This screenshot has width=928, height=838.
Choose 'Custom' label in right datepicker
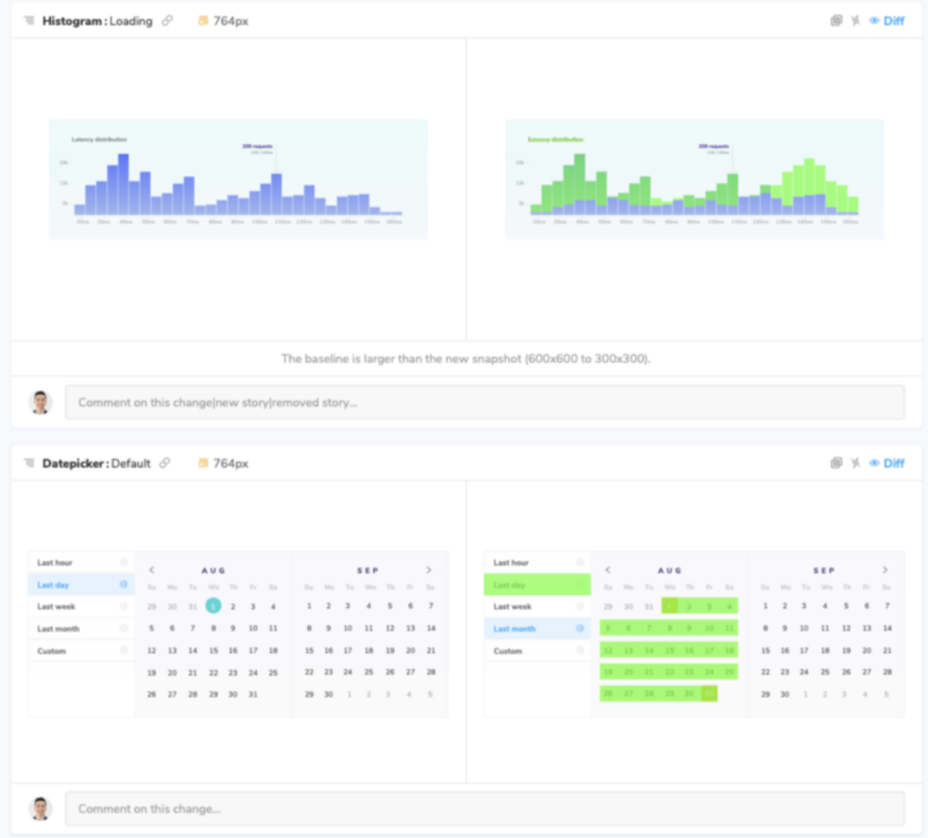click(x=508, y=650)
